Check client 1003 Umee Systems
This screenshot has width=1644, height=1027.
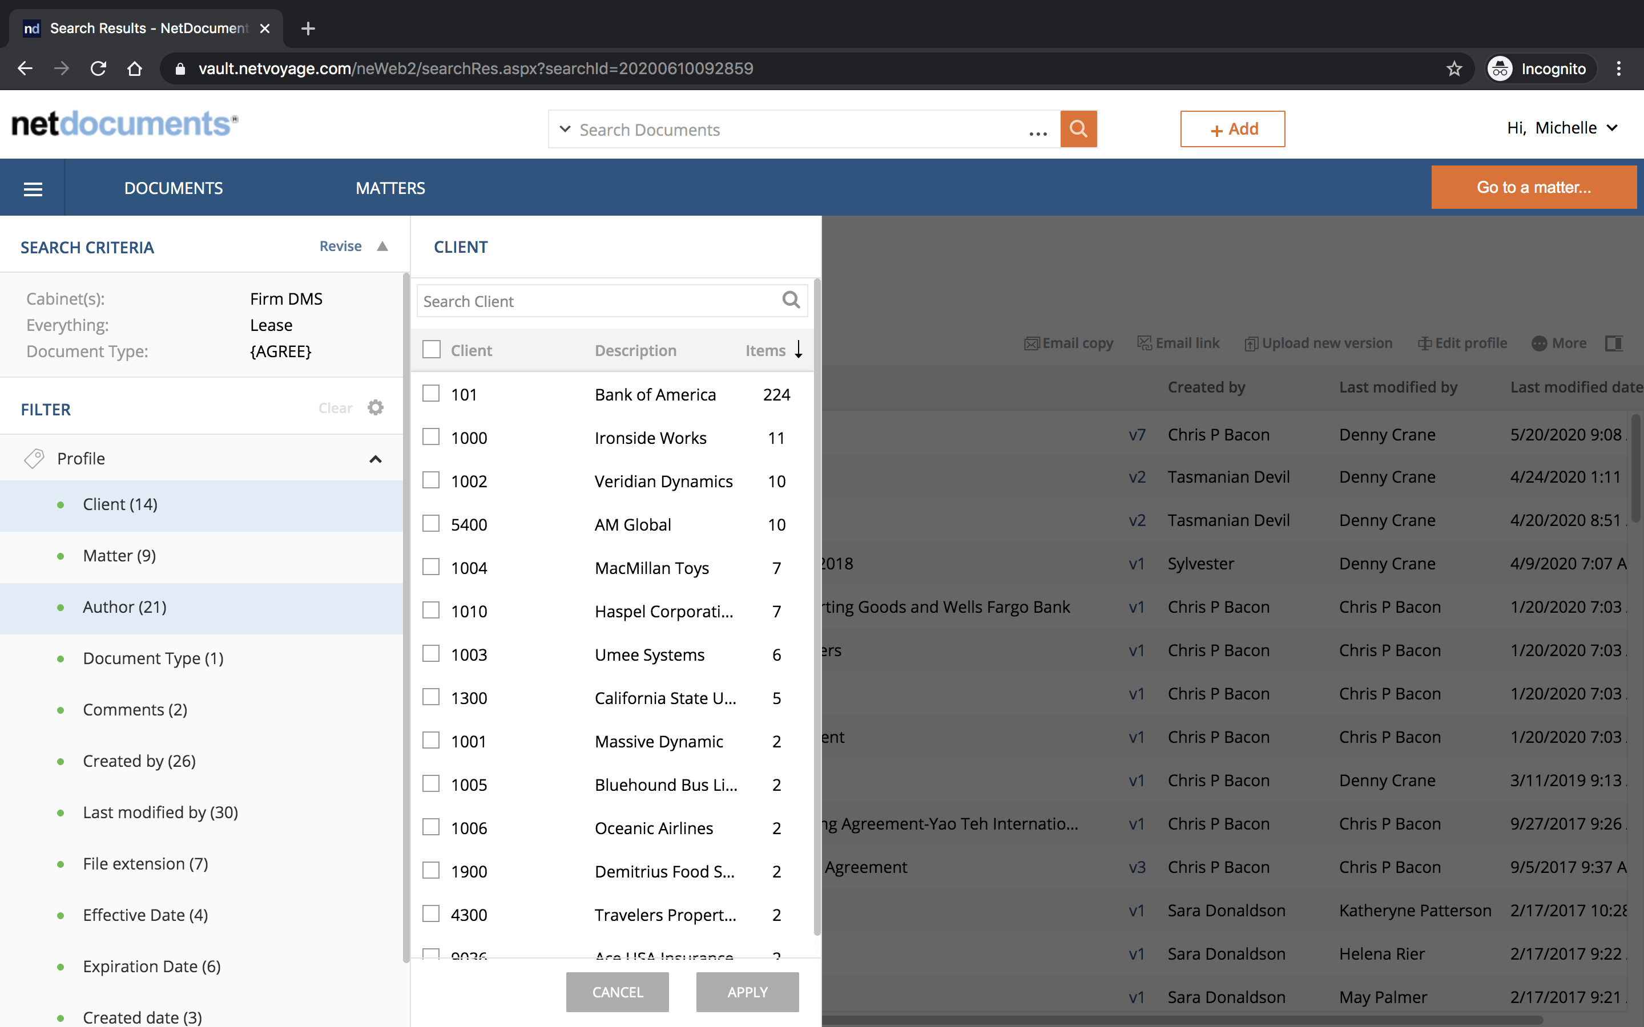(x=432, y=653)
